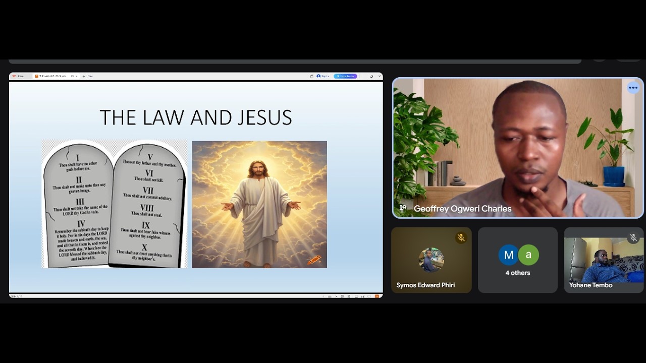
Task: Click the Ten Commandments tablets image
Action: [x=115, y=204]
